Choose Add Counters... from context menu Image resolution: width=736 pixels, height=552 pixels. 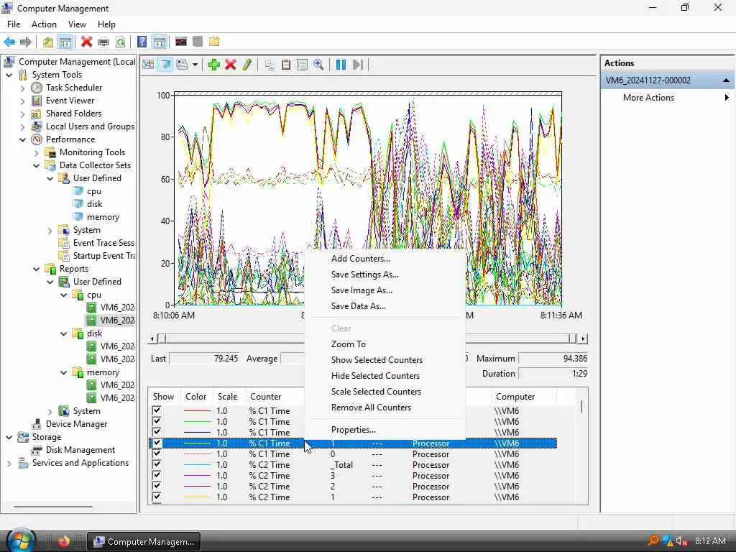[361, 259]
